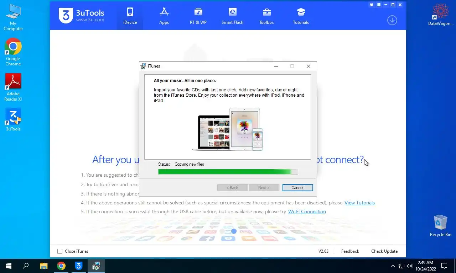Maximize the 3uTools window
This screenshot has width=456, height=273.
[x=393, y=5]
